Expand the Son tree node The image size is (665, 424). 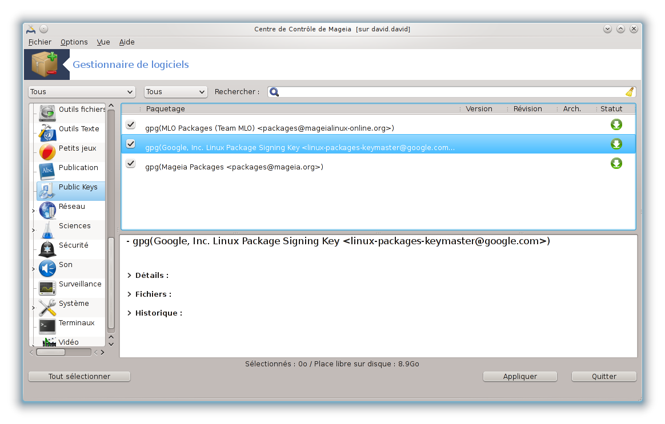(34, 269)
